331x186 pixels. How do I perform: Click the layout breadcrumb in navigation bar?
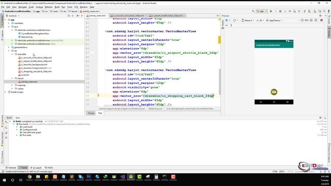73,11
